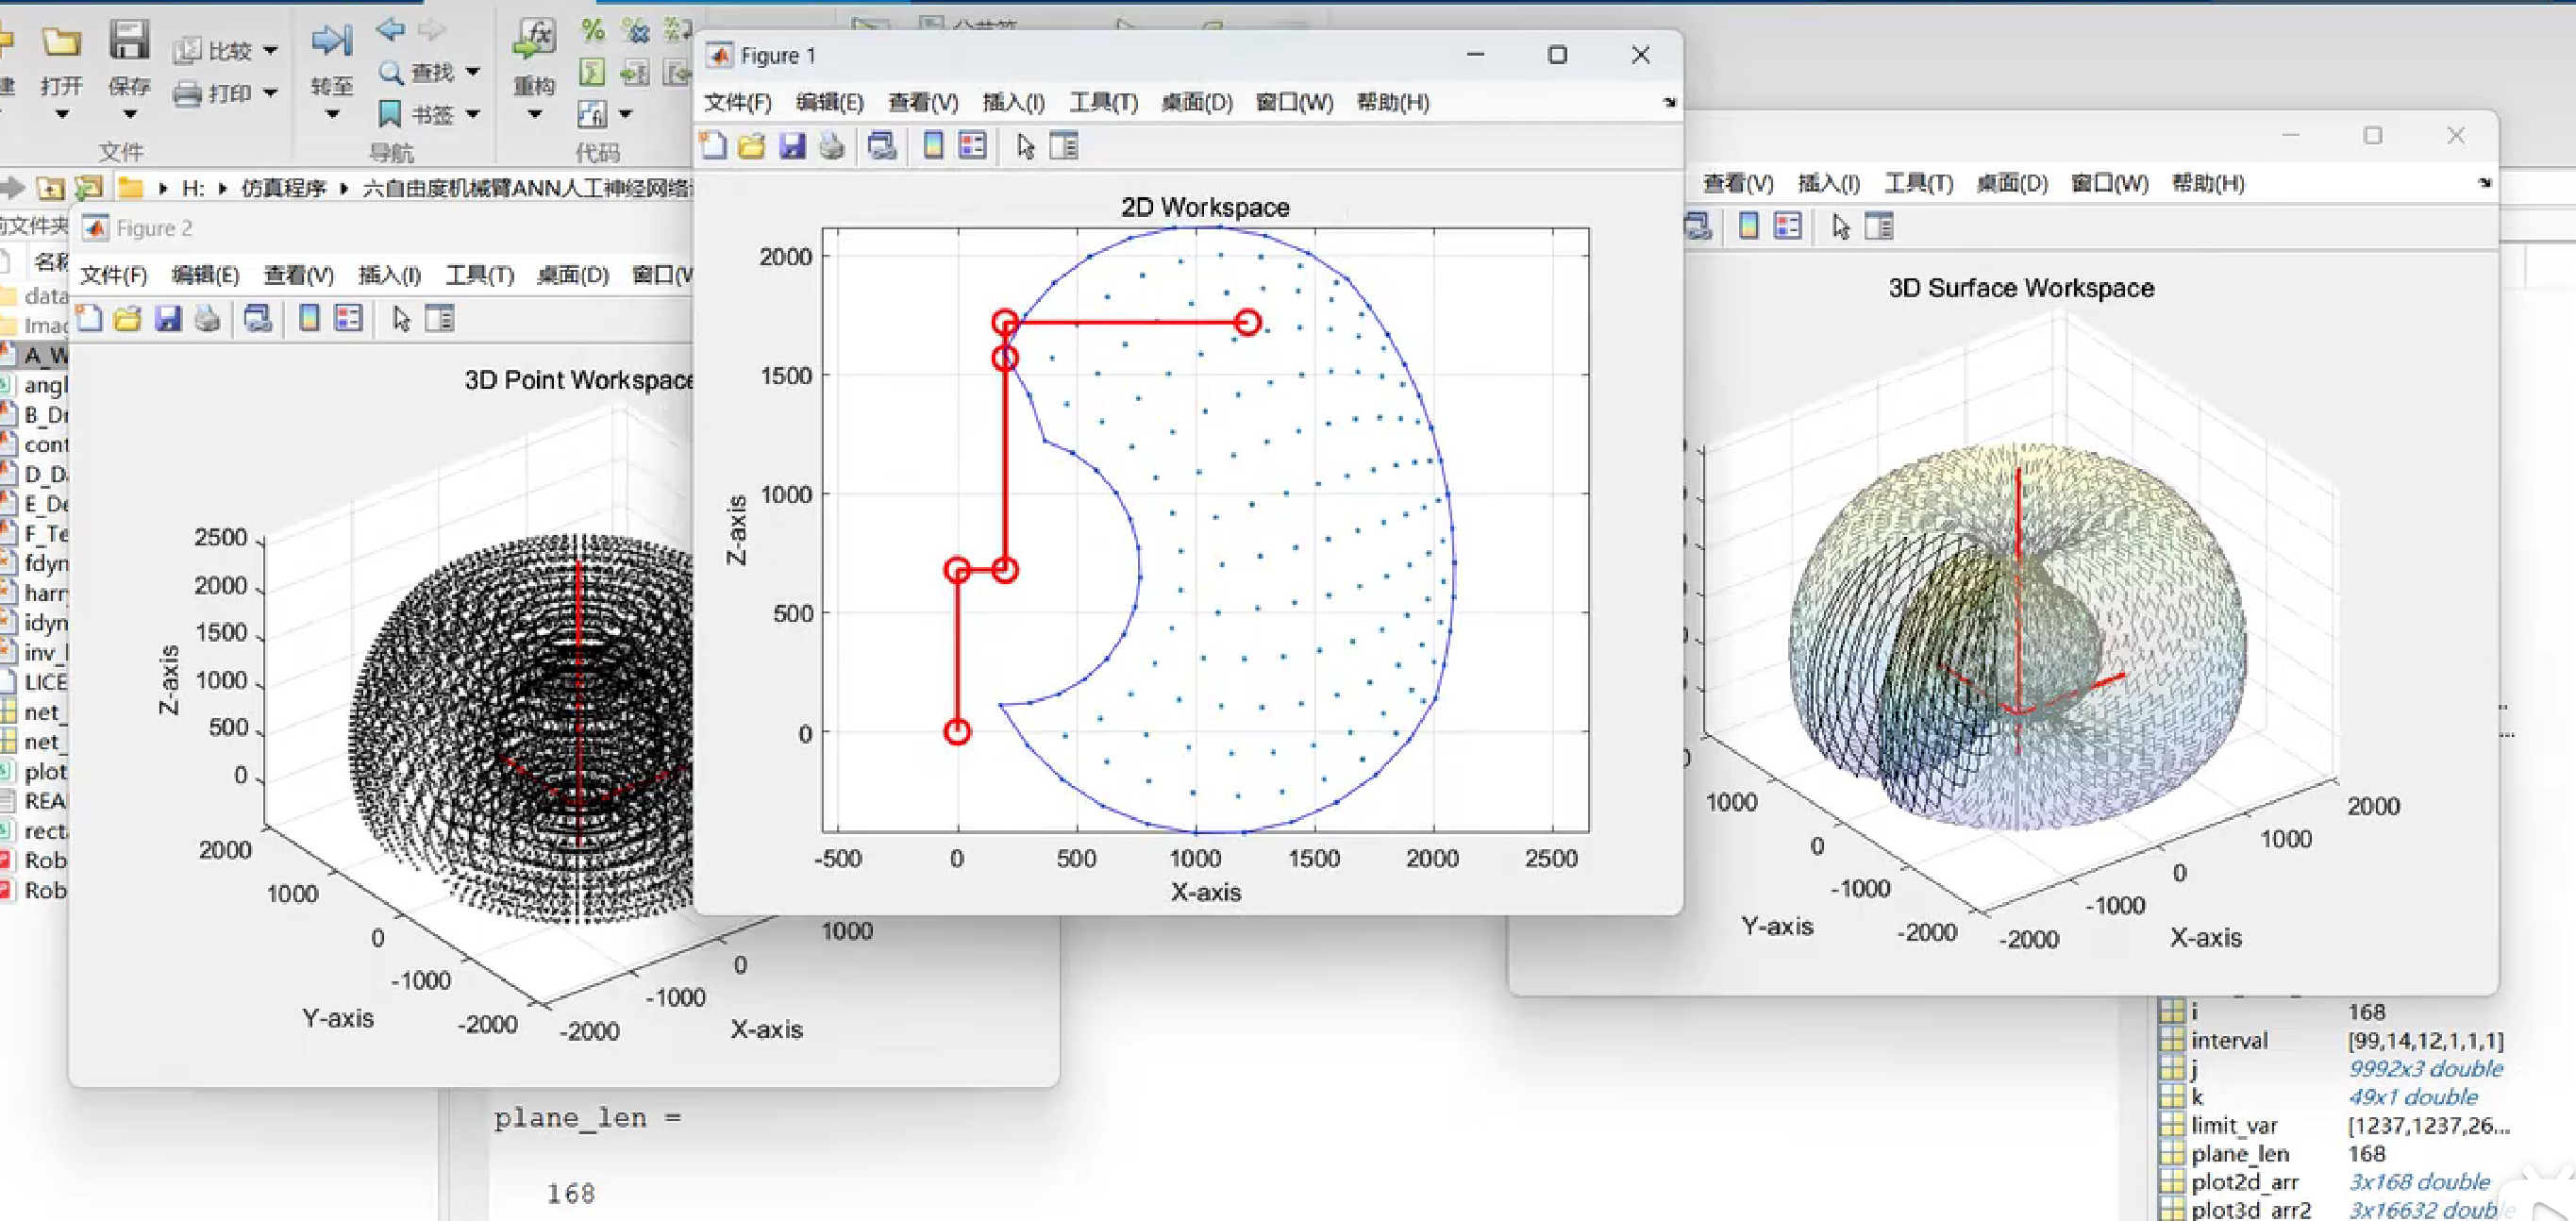Expand the Bookmark (书签) dropdown arrow
The height and width of the screenshot is (1221, 2576).
[x=473, y=115]
